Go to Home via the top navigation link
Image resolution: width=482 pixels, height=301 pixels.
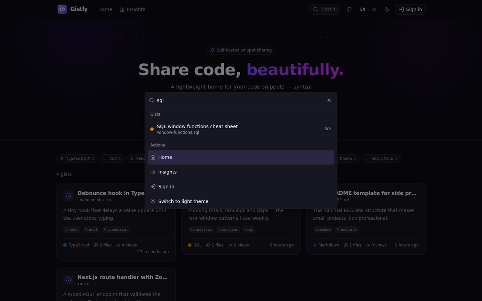(x=105, y=9)
